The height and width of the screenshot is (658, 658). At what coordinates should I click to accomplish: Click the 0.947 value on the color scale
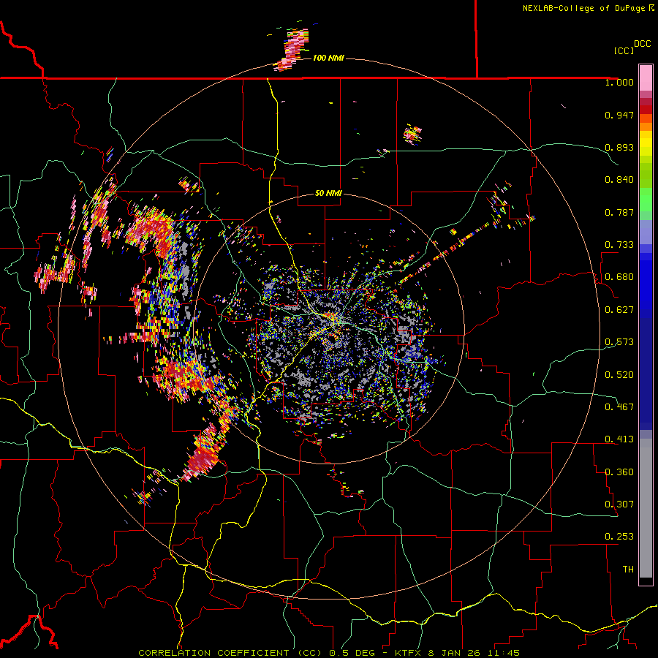619,115
